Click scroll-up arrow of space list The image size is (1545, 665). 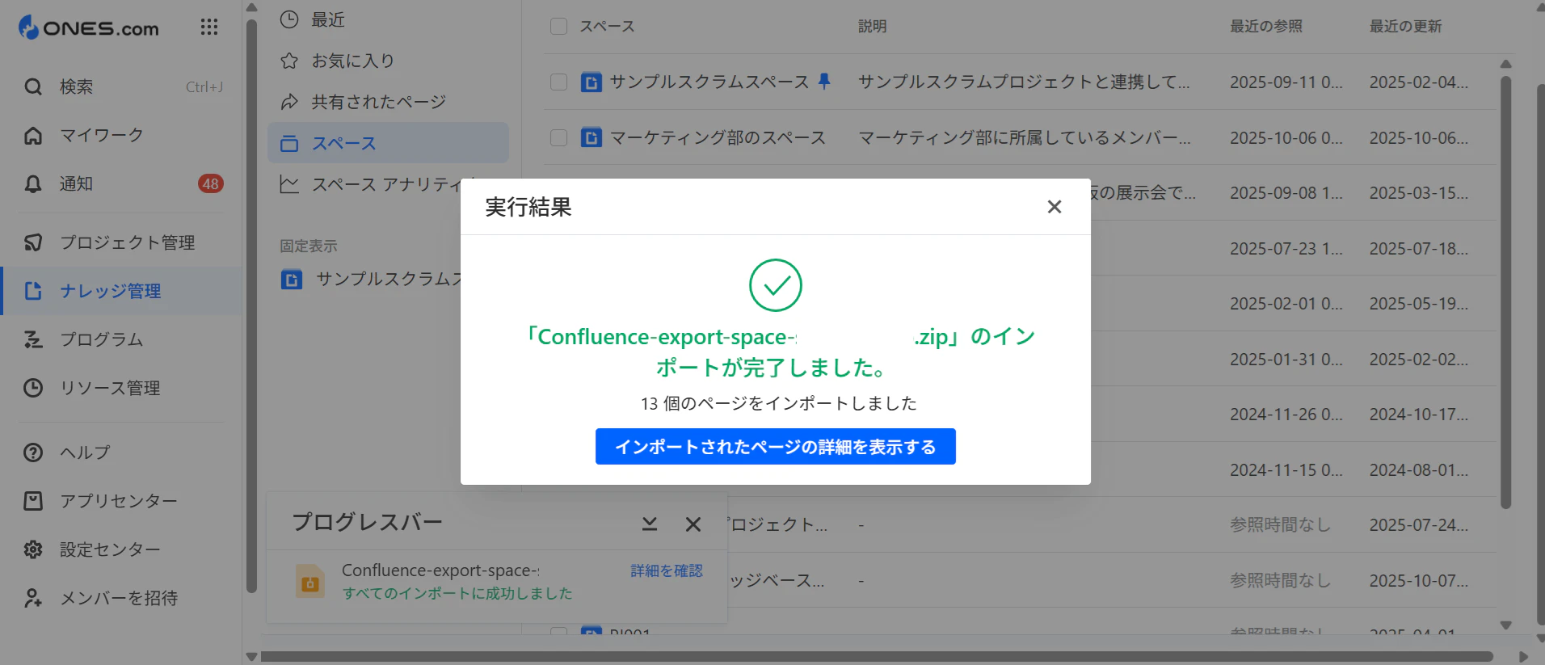pyautogui.click(x=1505, y=64)
